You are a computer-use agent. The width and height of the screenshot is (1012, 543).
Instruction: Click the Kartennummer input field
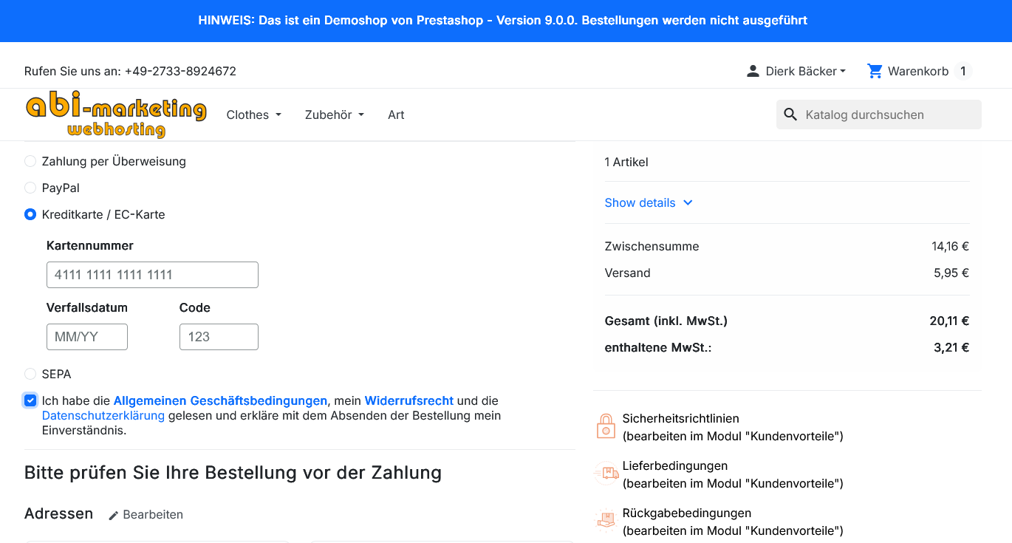(x=152, y=275)
